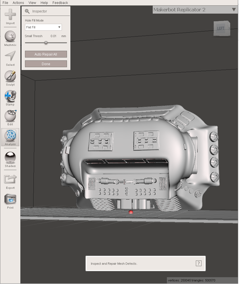This screenshot has width=239, height=284.
Task: Click the Inspector magnifier icon
Action: 27,11
